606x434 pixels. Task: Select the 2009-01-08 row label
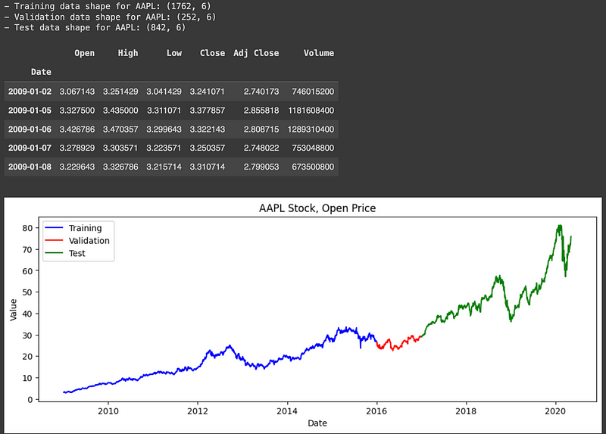click(30, 167)
